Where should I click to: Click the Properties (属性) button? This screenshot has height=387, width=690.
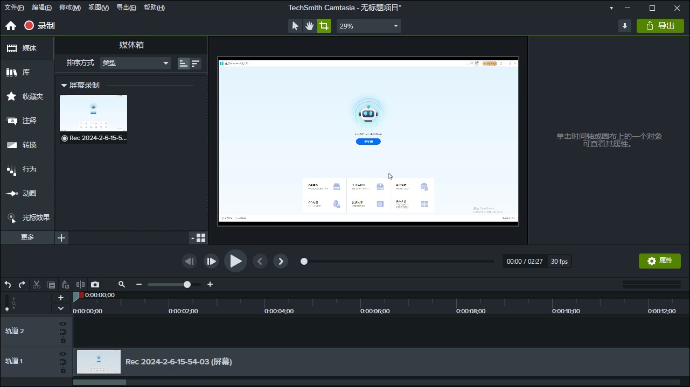pyautogui.click(x=659, y=261)
